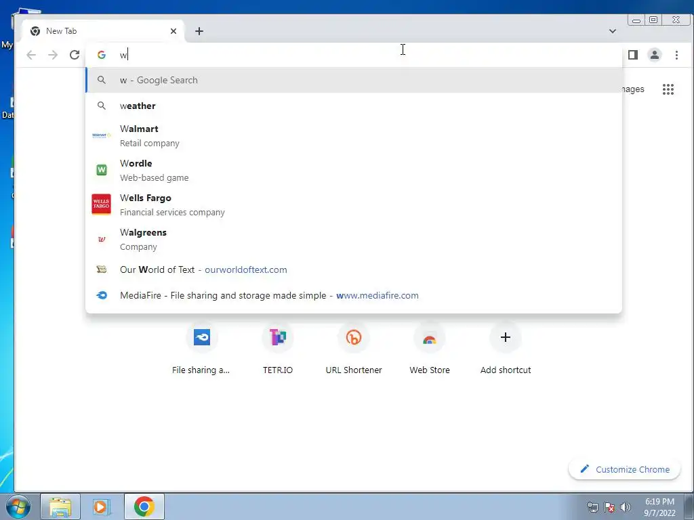
Task: Open the Google apps grid
Action: [x=668, y=89]
